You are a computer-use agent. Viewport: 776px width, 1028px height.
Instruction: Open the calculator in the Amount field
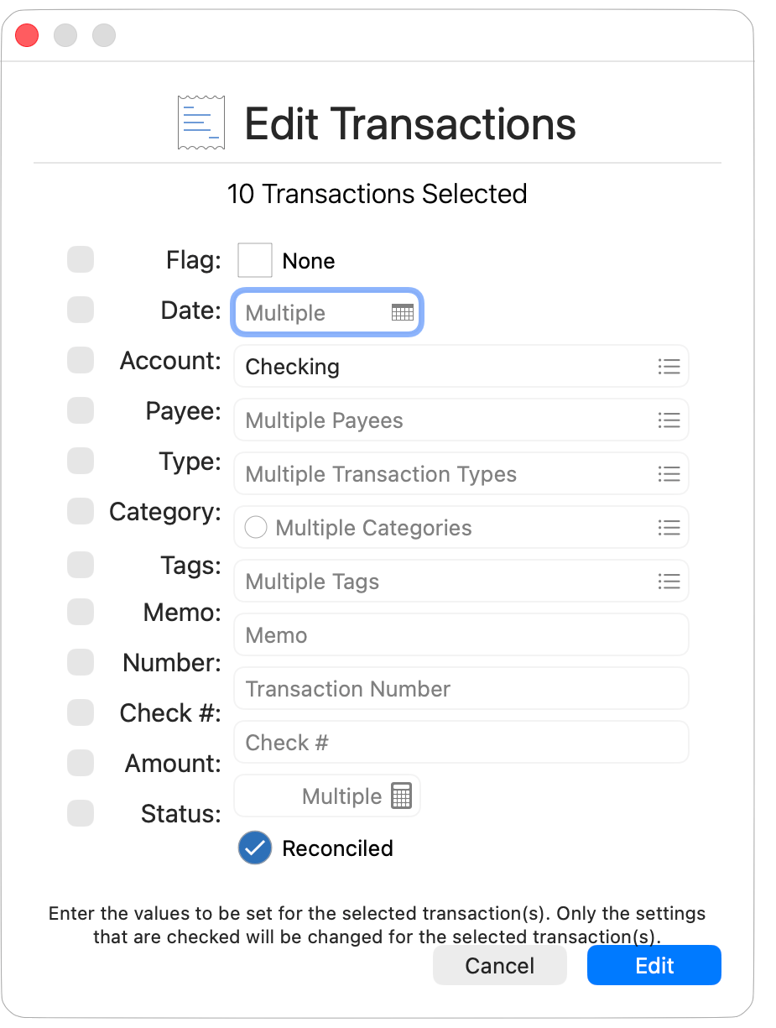[403, 795]
